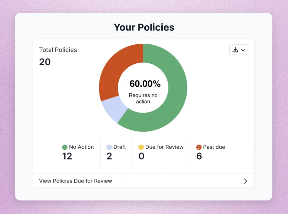Click the 60.00% value in chart center
Viewport: 288px width, 214px height.
pyautogui.click(x=145, y=84)
